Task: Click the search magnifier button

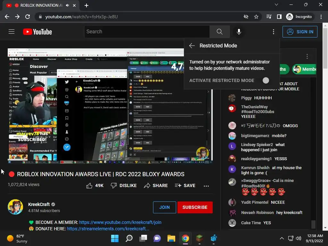Action: (219, 32)
